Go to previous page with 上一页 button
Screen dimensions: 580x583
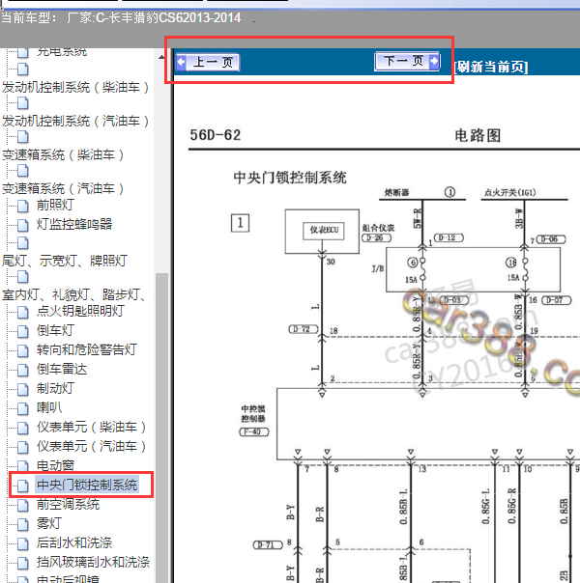[208, 62]
